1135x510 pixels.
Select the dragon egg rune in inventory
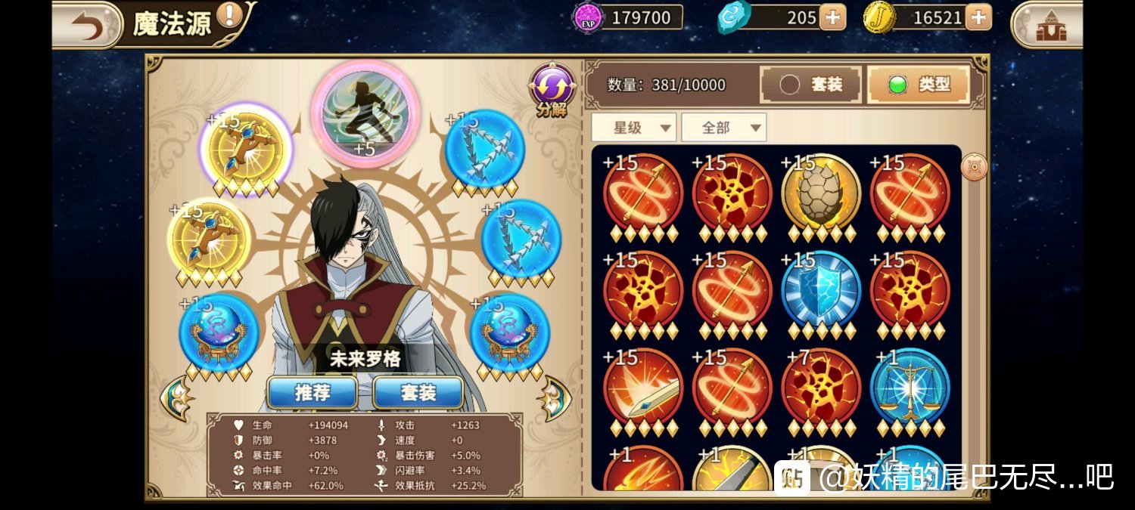coord(821,193)
